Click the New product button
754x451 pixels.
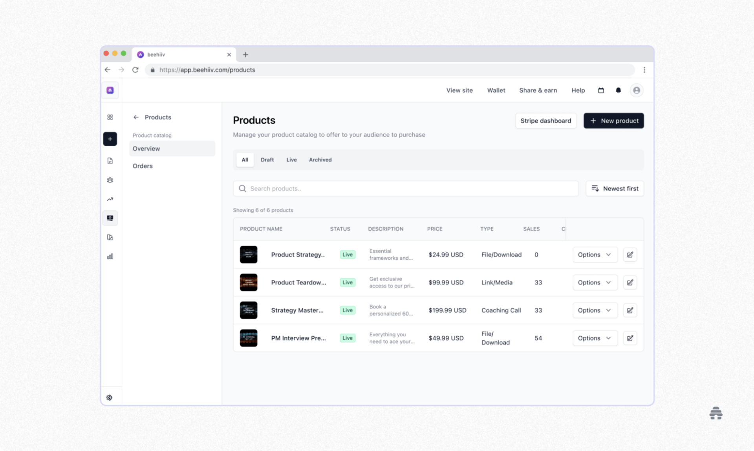tap(613, 121)
